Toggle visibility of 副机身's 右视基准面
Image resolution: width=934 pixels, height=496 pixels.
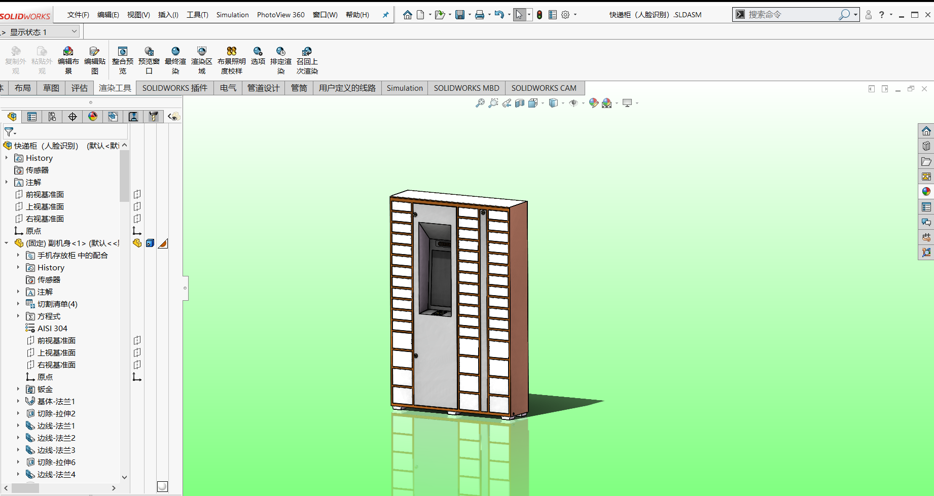click(137, 365)
